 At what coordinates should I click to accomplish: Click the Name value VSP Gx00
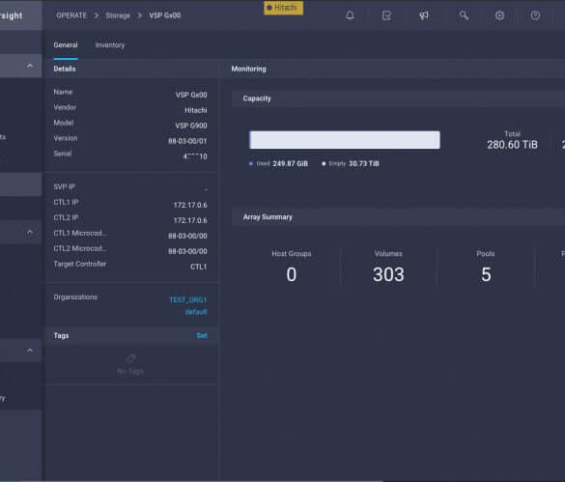pos(191,95)
